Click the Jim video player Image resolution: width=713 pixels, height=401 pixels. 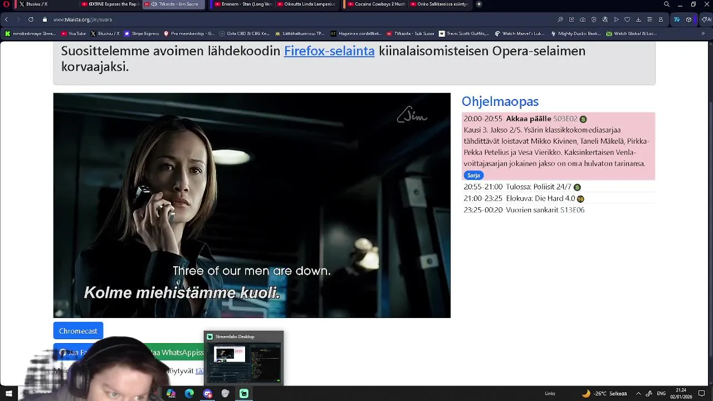(x=252, y=206)
